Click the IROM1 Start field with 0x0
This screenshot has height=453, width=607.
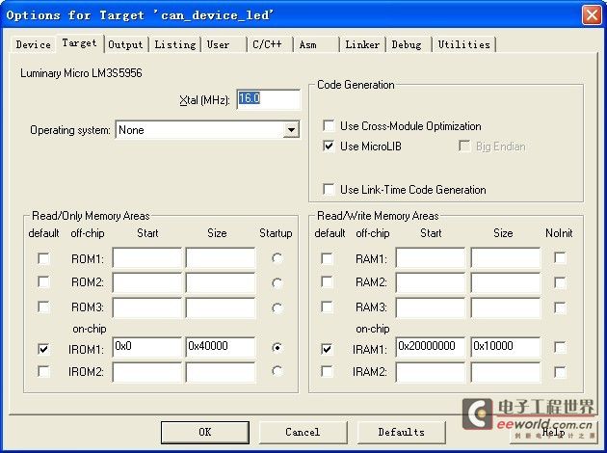point(146,347)
